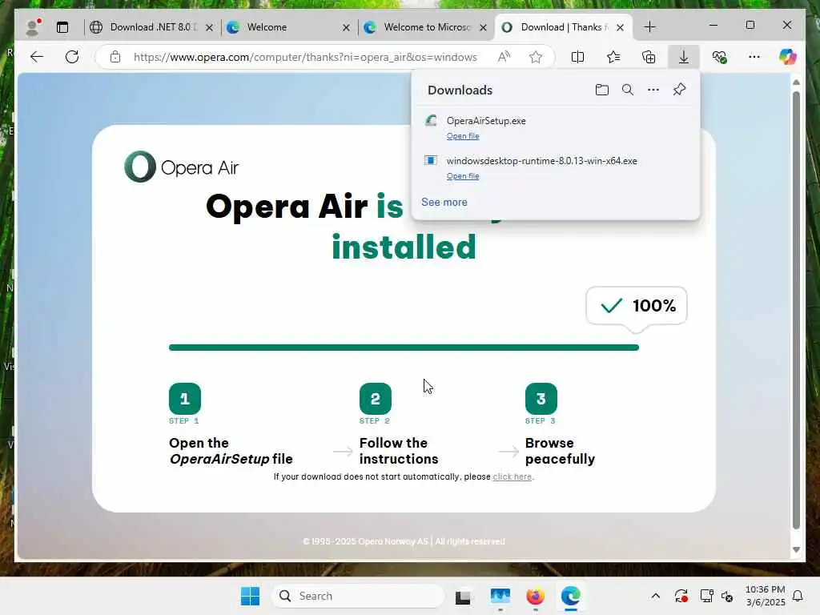
Task: Click the Step 3 badge
Action: 541,399
